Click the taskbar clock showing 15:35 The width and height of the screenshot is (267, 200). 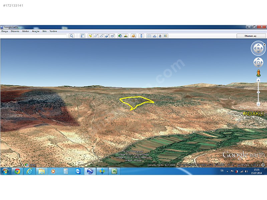(x=256, y=171)
